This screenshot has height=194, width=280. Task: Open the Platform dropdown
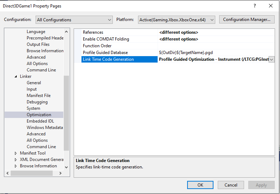click(x=176, y=20)
